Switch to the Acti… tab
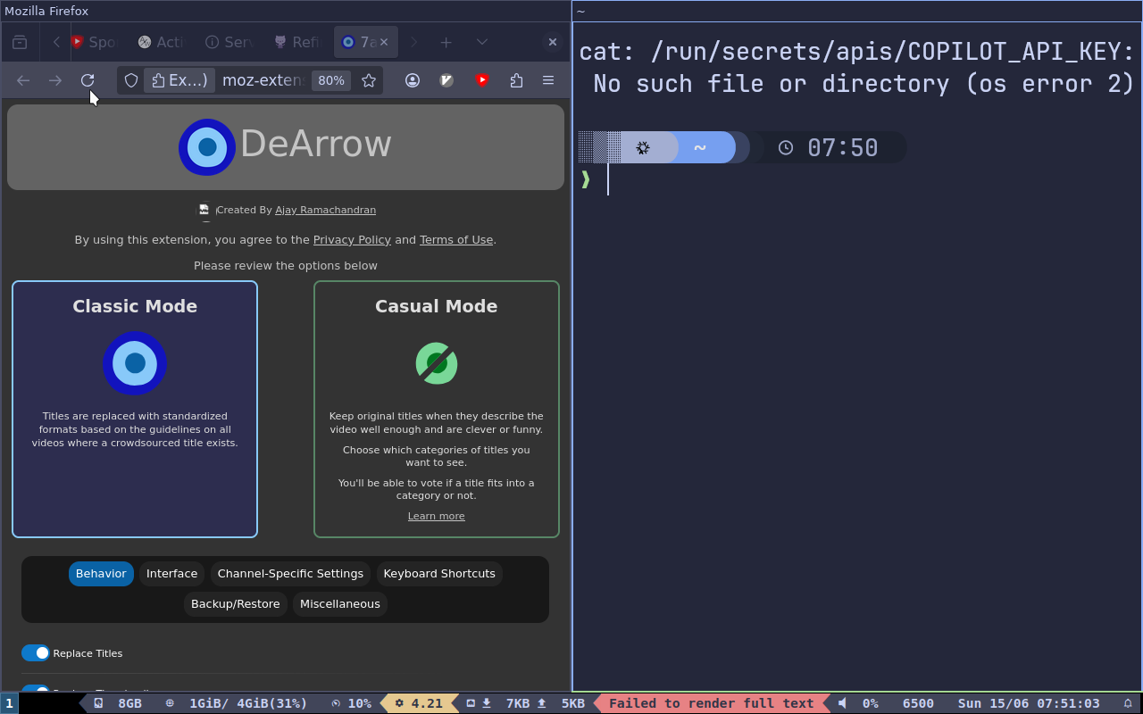1143x714 pixels. tap(162, 42)
